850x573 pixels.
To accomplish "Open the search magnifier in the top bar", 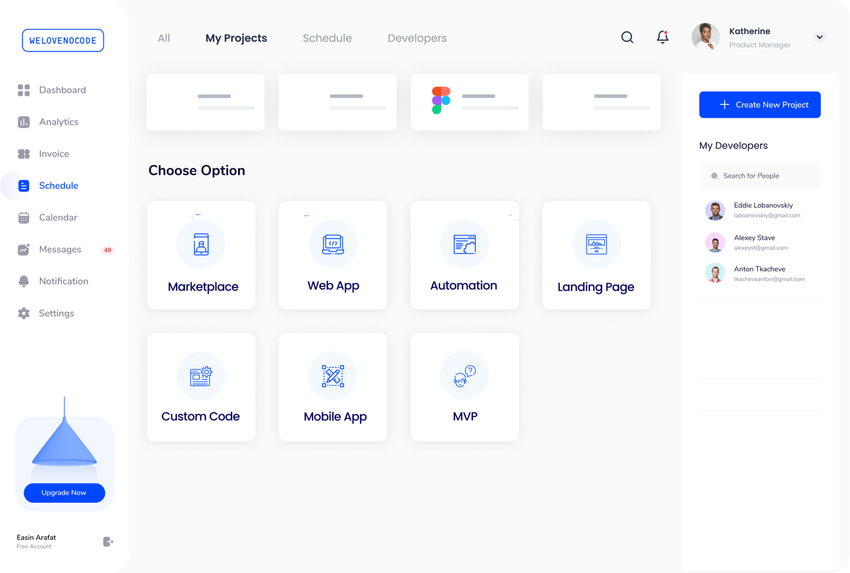I will click(627, 37).
